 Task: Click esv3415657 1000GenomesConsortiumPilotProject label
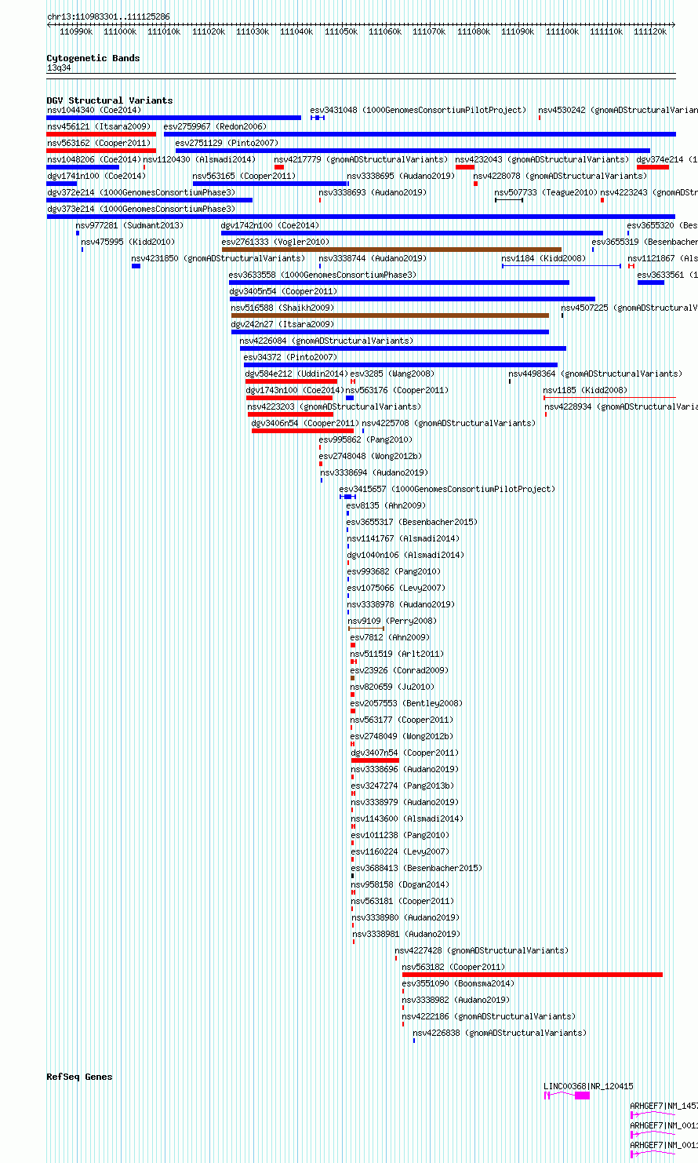pos(447,489)
